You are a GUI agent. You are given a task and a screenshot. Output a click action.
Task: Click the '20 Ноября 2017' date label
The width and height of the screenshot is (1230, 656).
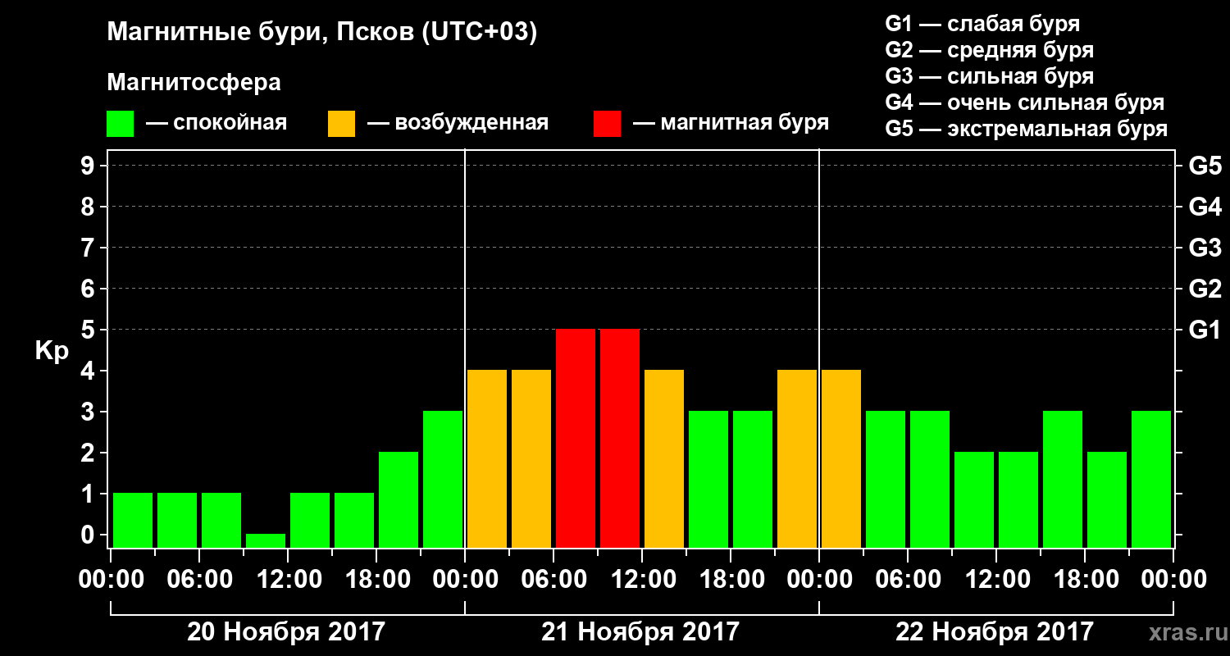286,632
